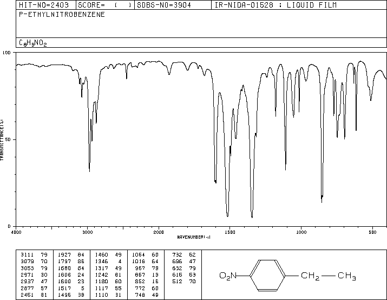
Task: Click peak table entry 696
Action: coord(177,261)
